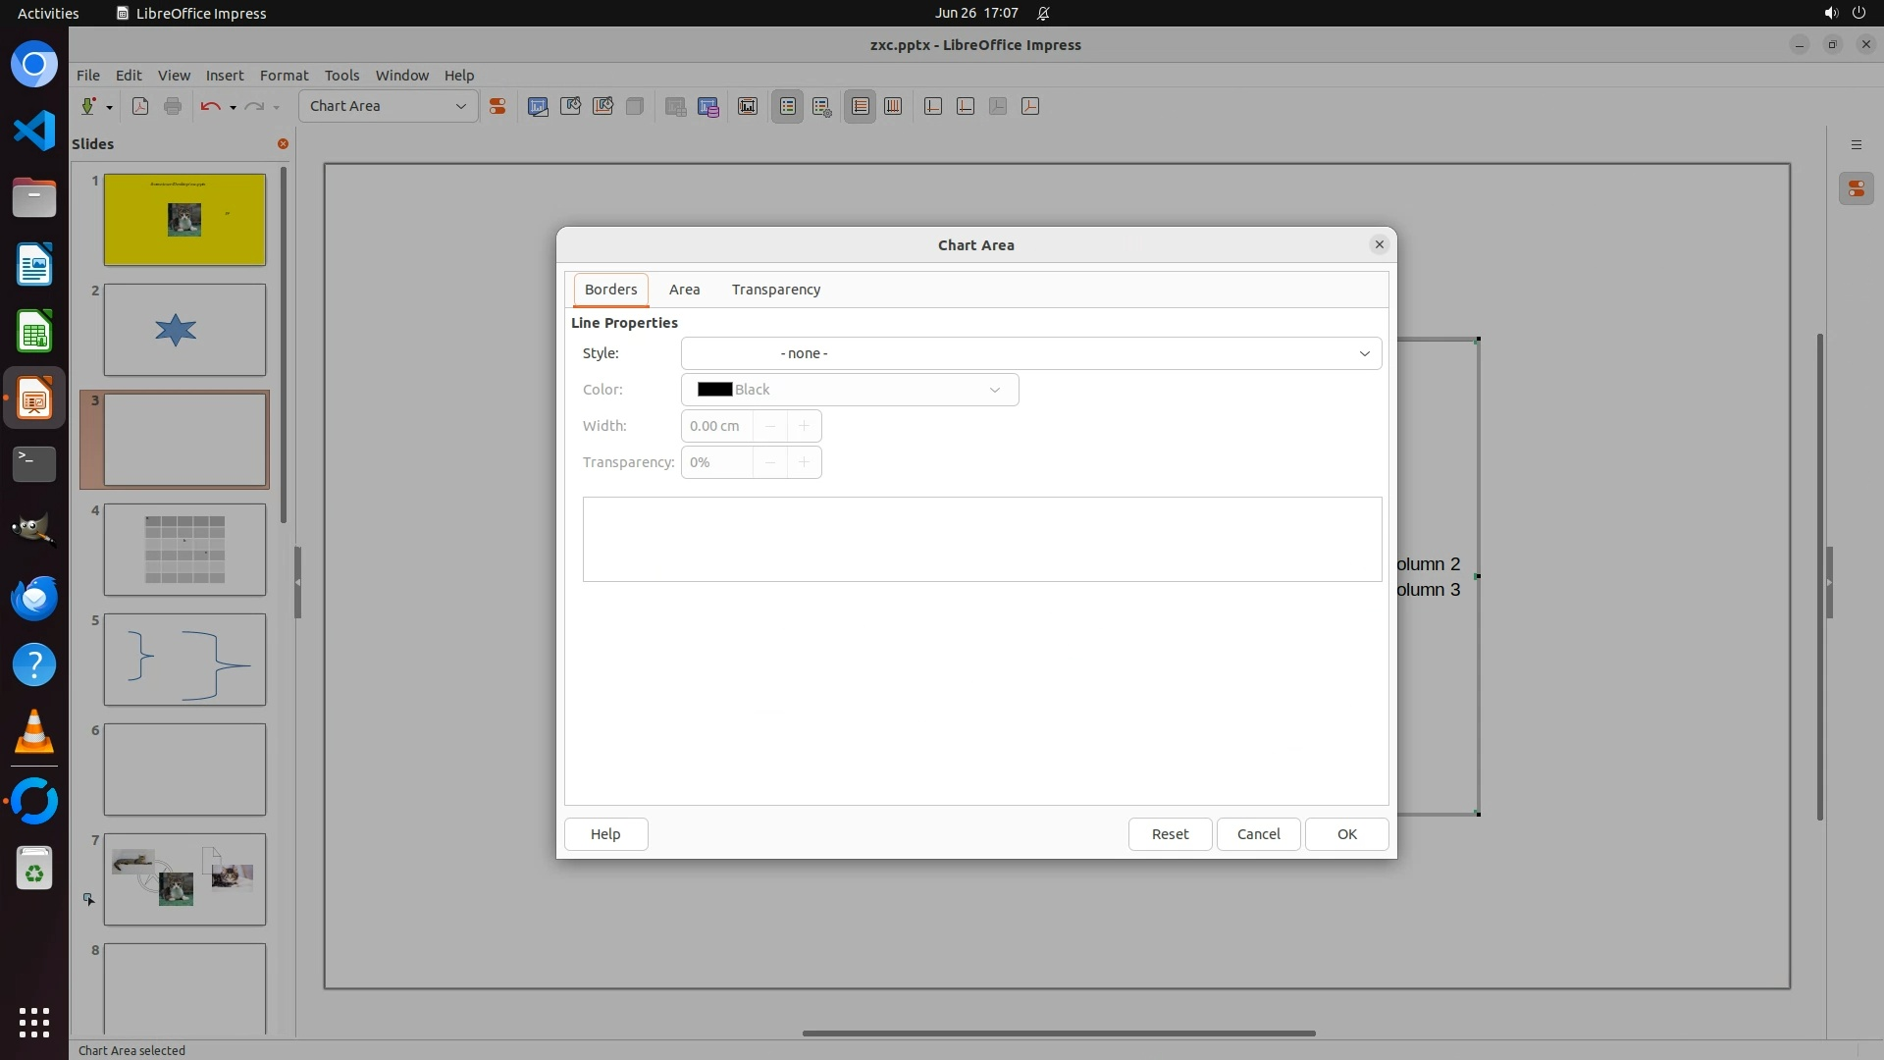Select slide 5 thumbnail with braces
The height and width of the screenshot is (1060, 1884).
184,660
